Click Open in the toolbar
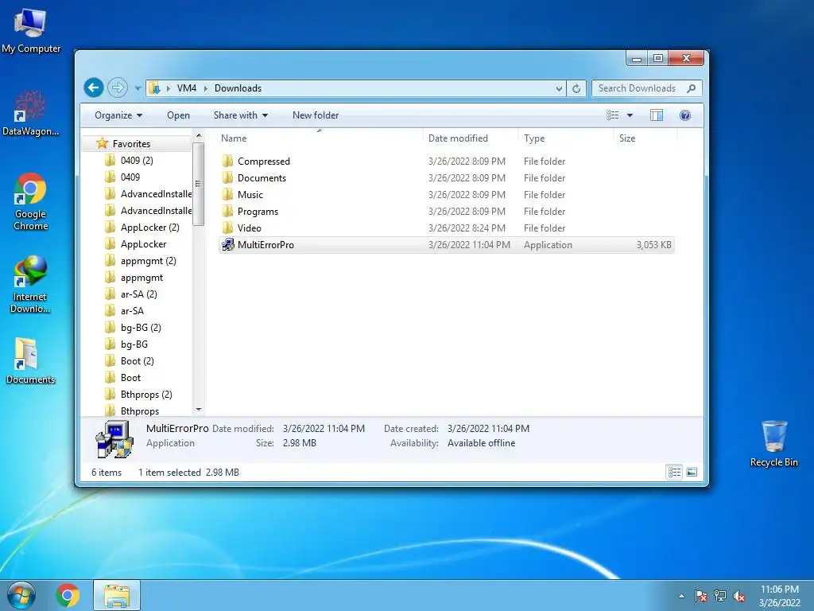Image resolution: width=814 pixels, height=611 pixels. click(x=178, y=115)
